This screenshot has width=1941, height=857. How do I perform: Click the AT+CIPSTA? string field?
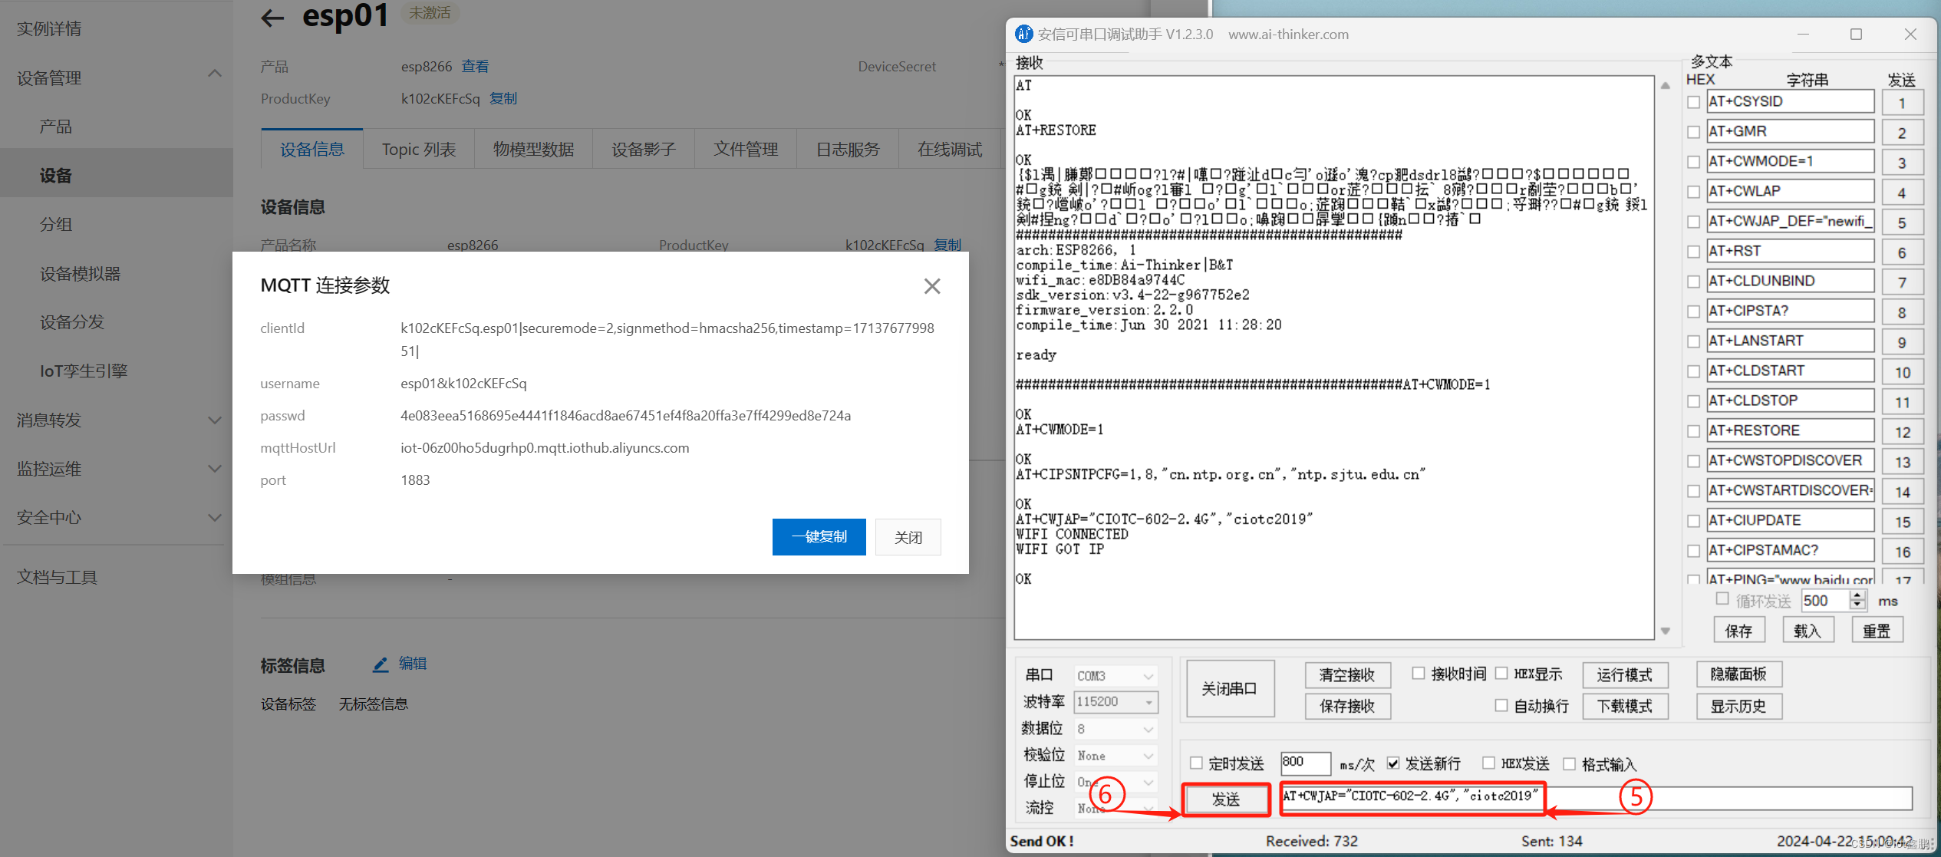(x=1790, y=311)
